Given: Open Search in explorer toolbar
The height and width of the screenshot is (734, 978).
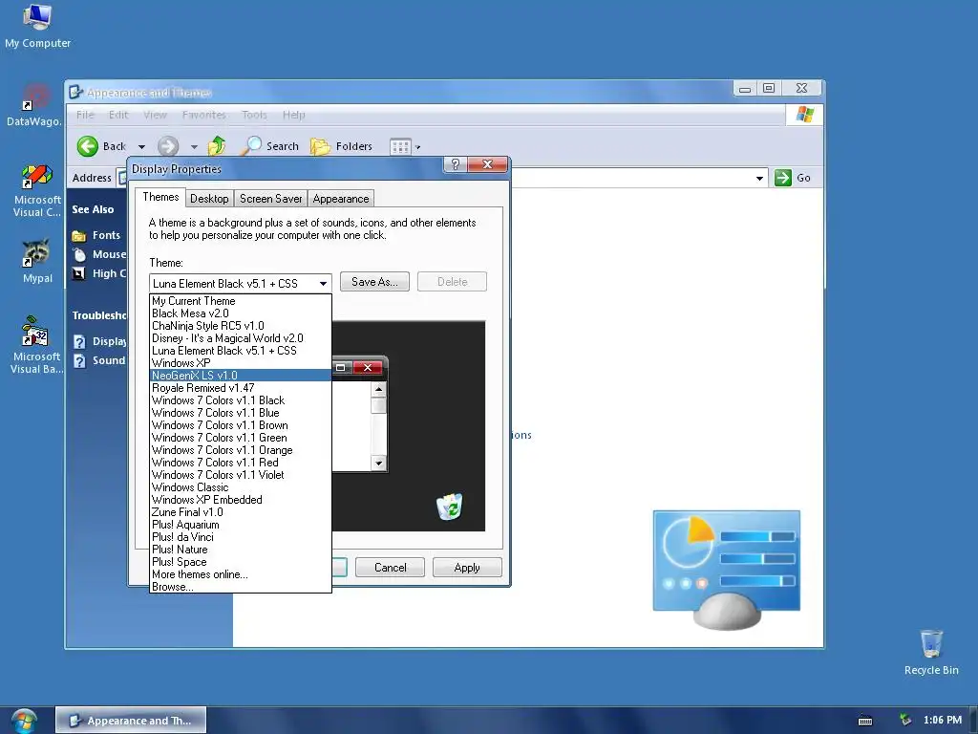Looking at the screenshot, I should pyautogui.click(x=270, y=145).
